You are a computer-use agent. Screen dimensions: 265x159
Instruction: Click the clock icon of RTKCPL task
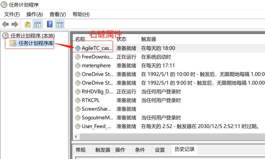click(x=78, y=100)
